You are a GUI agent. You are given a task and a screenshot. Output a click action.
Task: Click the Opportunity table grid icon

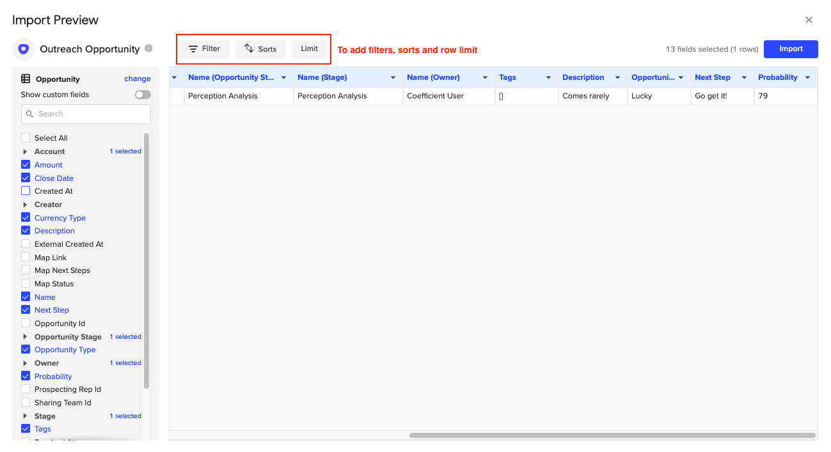point(26,79)
